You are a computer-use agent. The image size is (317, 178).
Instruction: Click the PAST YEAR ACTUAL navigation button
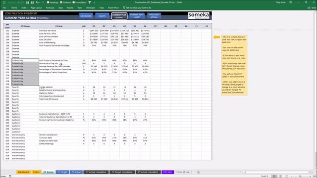(154, 16)
